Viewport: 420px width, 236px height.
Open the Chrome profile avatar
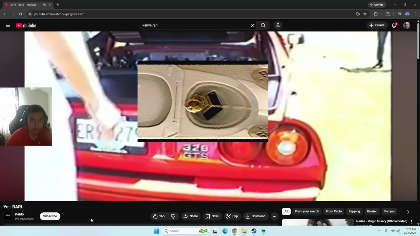(x=407, y=14)
